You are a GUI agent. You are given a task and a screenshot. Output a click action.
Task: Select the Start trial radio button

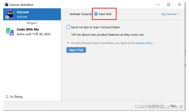[x=96, y=14]
